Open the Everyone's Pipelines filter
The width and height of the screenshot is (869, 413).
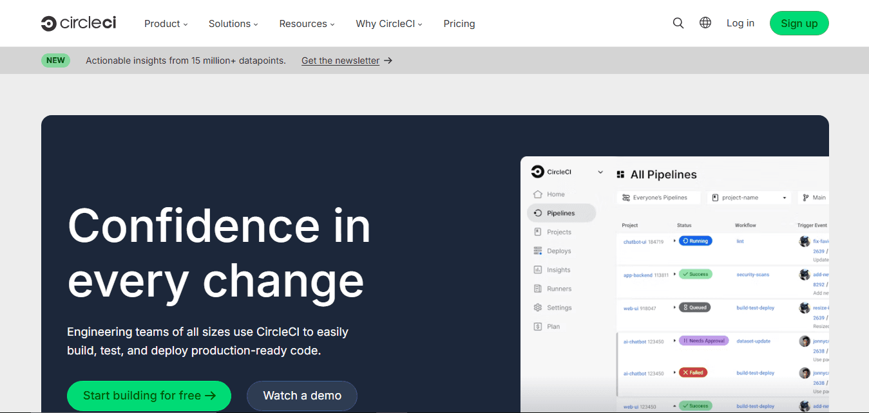(x=658, y=197)
